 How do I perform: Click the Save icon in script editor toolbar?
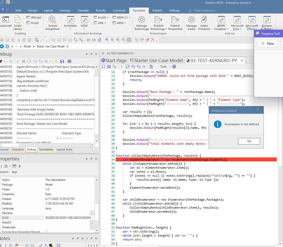pos(103,67)
